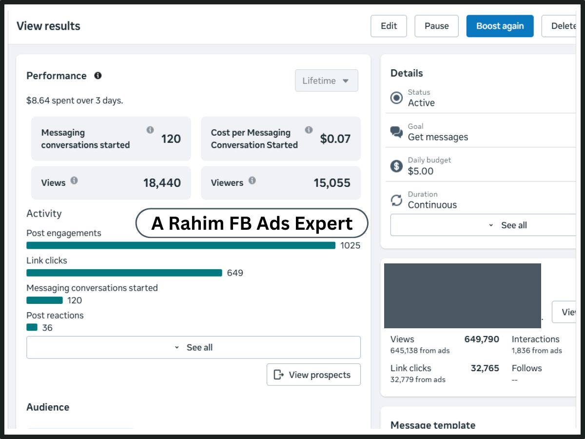Pause the boosted ad
585x439 pixels.
click(437, 26)
